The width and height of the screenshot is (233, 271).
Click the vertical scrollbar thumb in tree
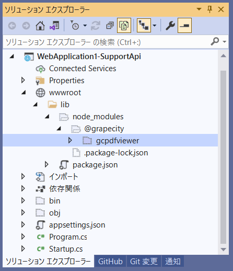point(223,157)
